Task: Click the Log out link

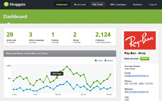Action: tap(153, 5)
